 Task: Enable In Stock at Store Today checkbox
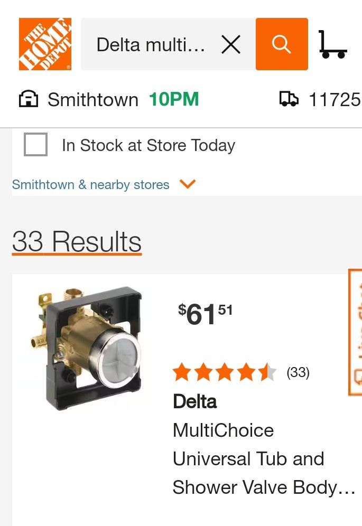pos(35,145)
